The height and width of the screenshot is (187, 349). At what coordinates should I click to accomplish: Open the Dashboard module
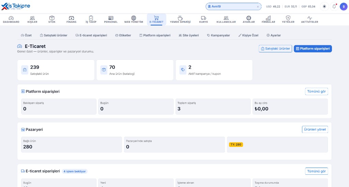point(11,19)
